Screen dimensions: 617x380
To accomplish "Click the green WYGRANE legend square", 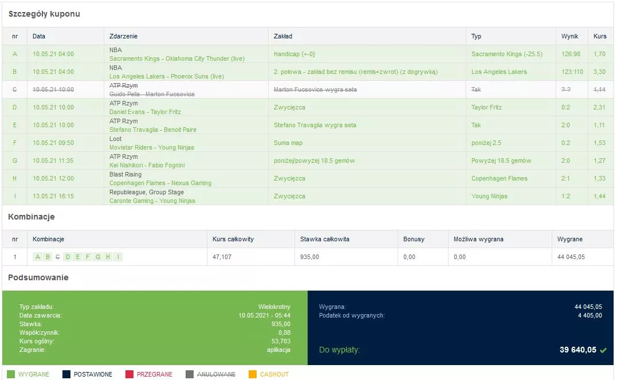I will point(11,374).
